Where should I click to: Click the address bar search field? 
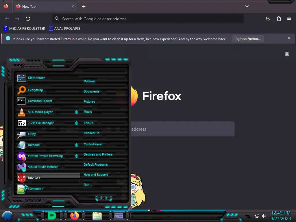click(148, 19)
